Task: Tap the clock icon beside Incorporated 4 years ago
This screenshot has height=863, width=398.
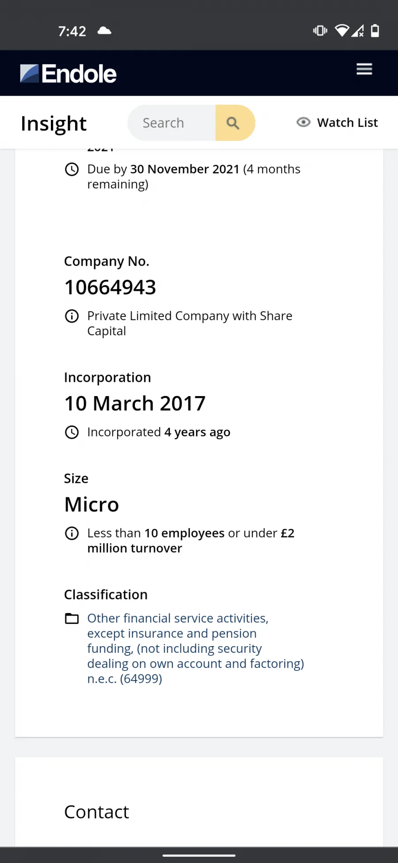Action: click(72, 432)
